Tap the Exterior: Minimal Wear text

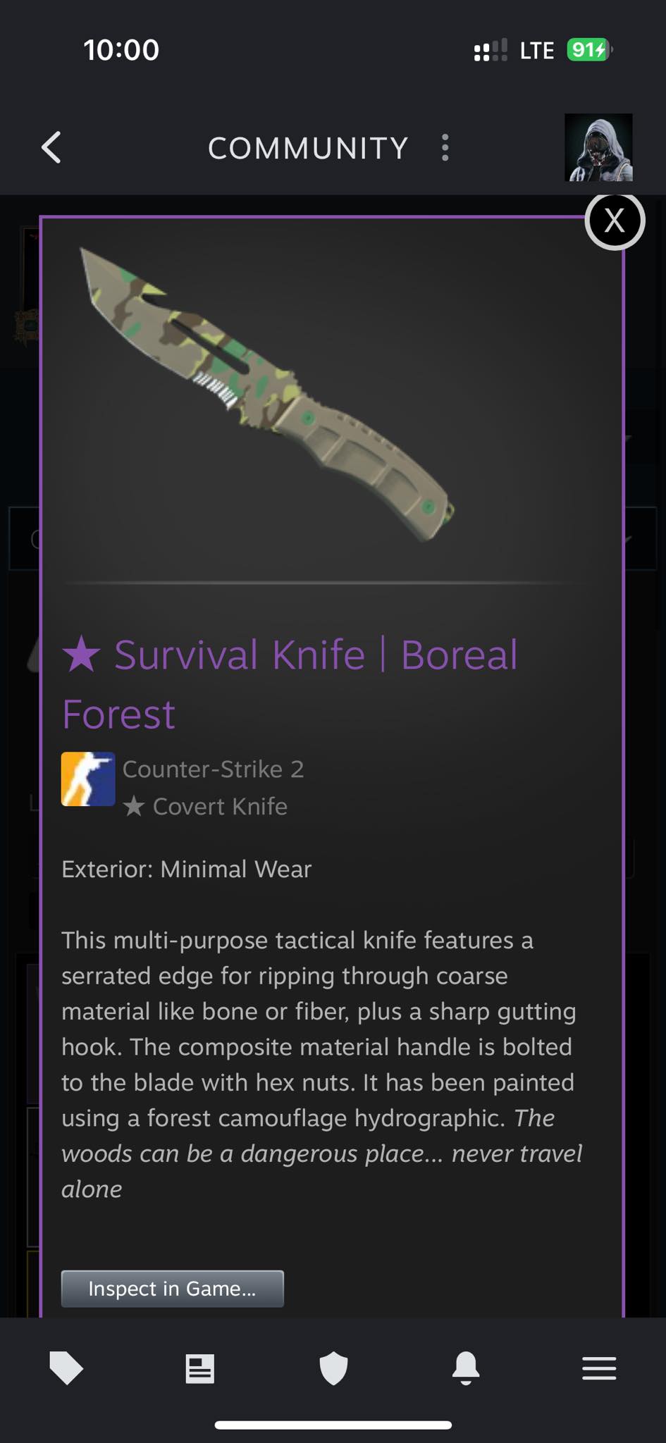click(x=186, y=869)
